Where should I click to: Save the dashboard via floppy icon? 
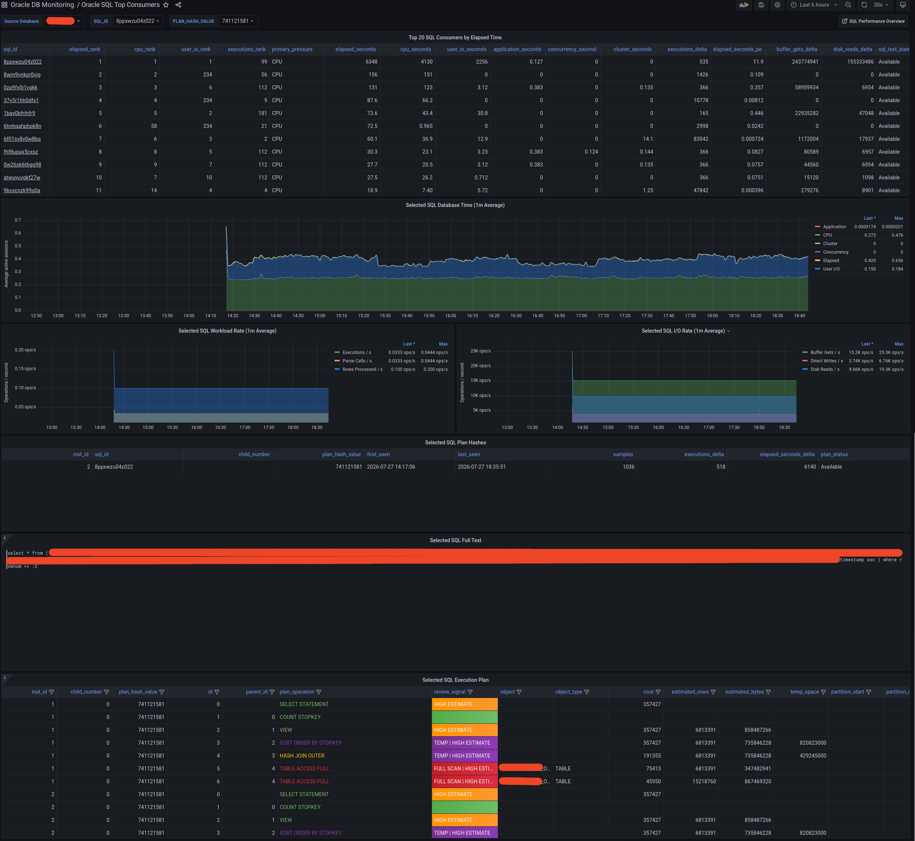click(761, 5)
